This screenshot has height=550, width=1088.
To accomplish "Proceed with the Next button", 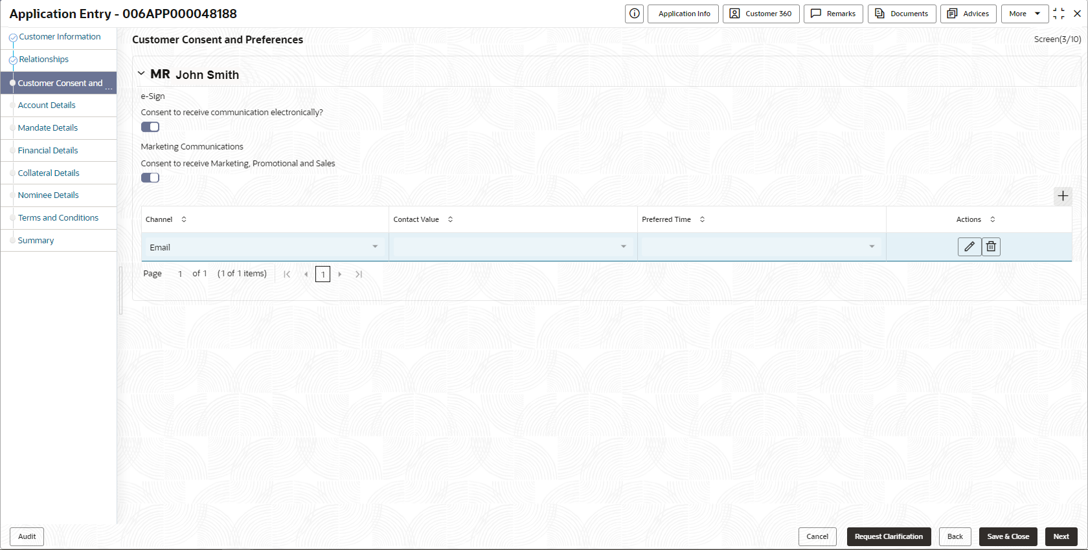I will pyautogui.click(x=1061, y=536).
